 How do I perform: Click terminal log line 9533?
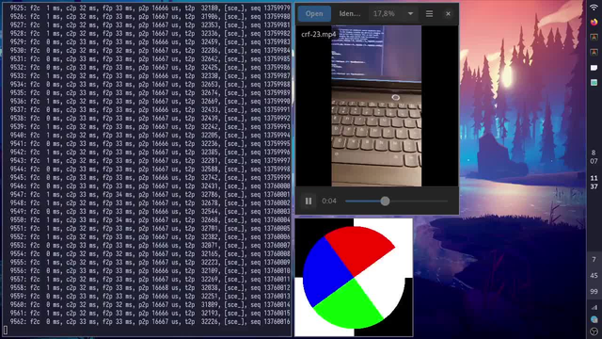[x=150, y=75]
